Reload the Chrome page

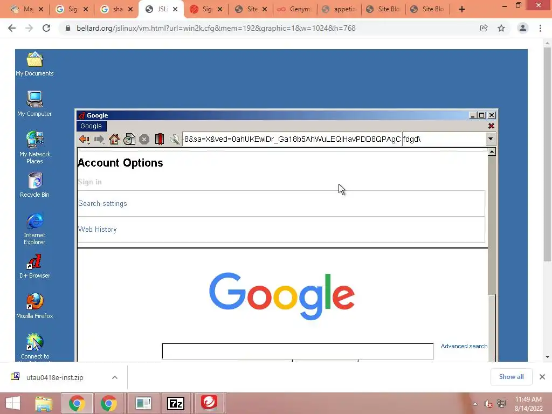(46, 28)
